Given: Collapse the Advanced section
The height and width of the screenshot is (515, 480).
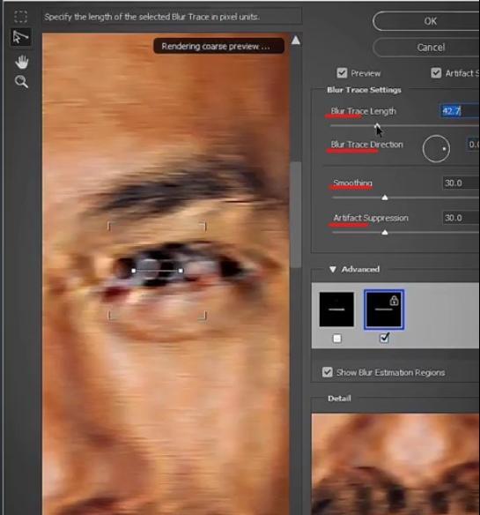Looking at the screenshot, I should [332, 269].
